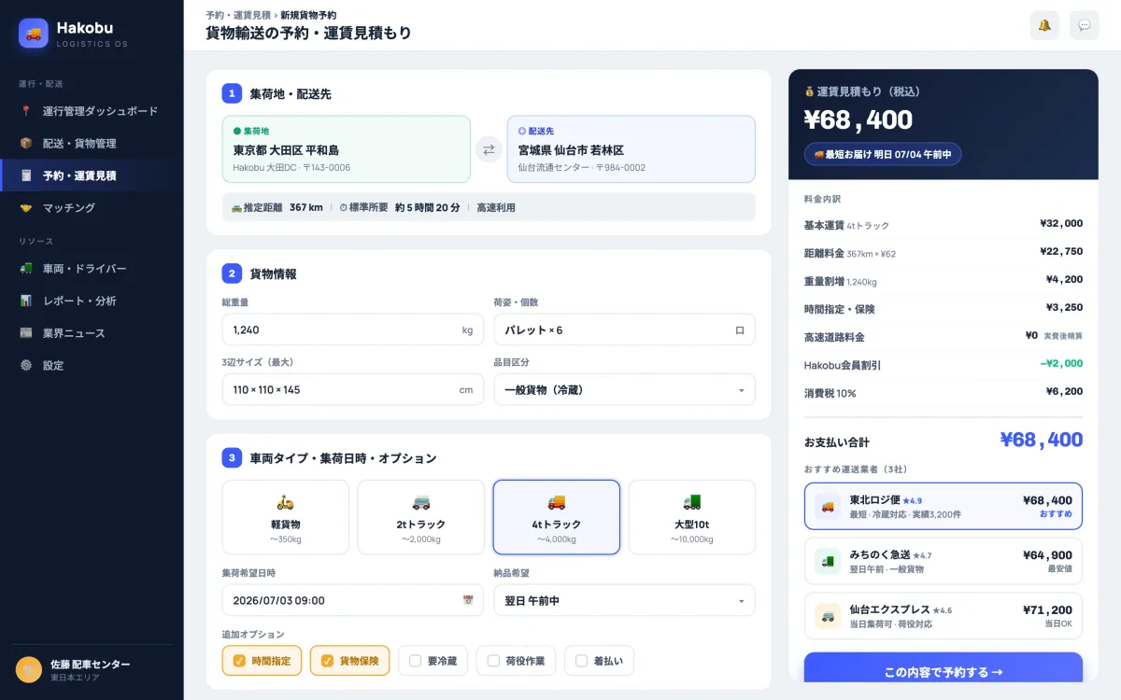Image resolution: width=1121 pixels, height=700 pixels.
Task: Go to 配送・貨物管理 page
Action: point(92,143)
